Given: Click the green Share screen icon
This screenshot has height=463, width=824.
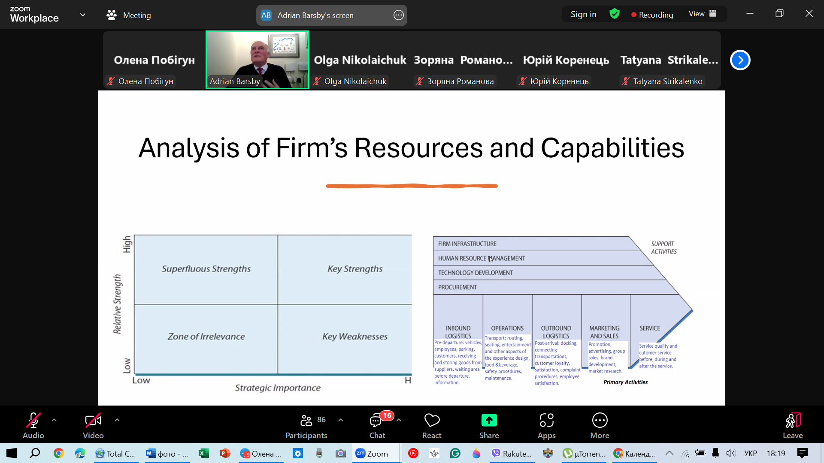Looking at the screenshot, I should pyautogui.click(x=489, y=421).
